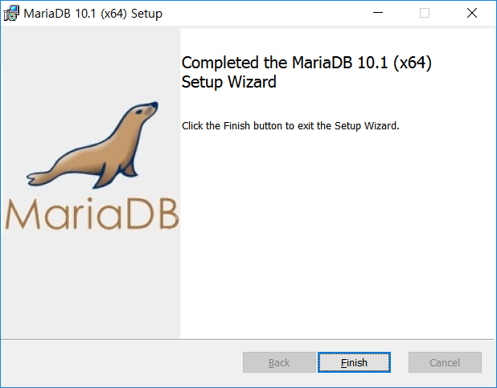Click the "MariaDB 10.1 (x64) Setup" title text
The height and width of the screenshot is (388, 497).
click(x=92, y=14)
